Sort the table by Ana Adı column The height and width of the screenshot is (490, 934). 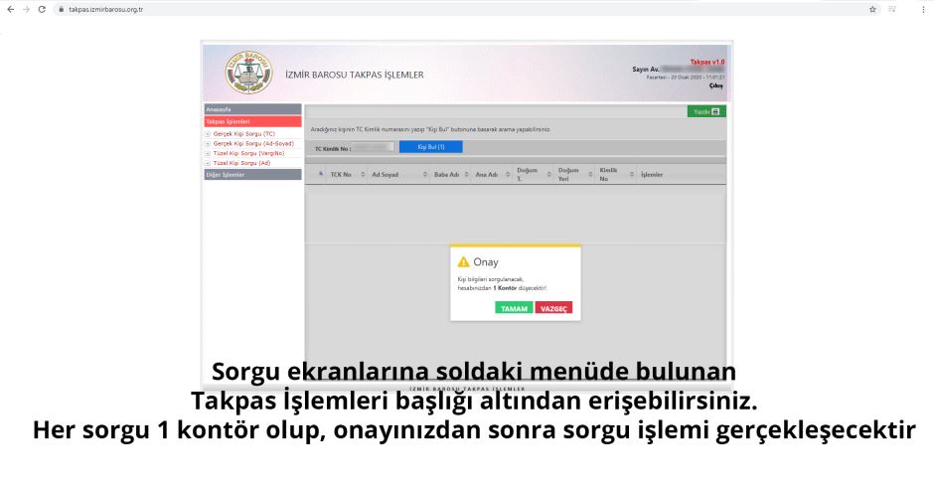[492, 175]
